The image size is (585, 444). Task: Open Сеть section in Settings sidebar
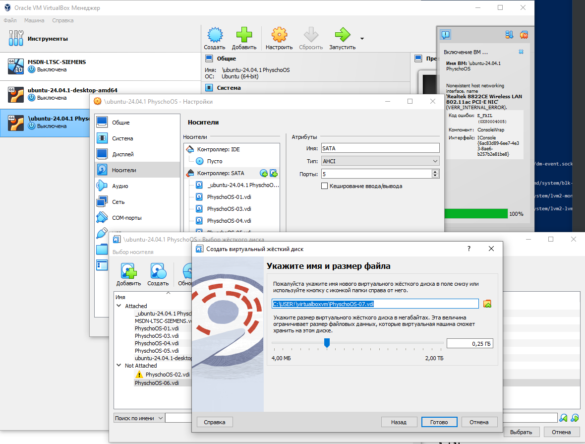click(137, 201)
